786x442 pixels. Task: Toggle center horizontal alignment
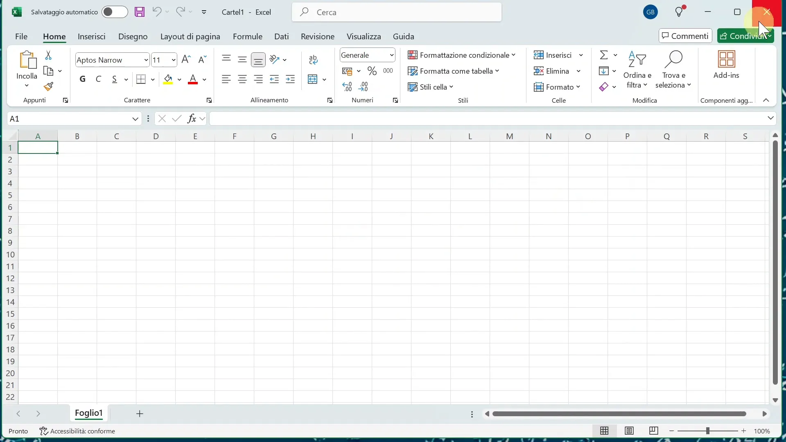point(242,79)
